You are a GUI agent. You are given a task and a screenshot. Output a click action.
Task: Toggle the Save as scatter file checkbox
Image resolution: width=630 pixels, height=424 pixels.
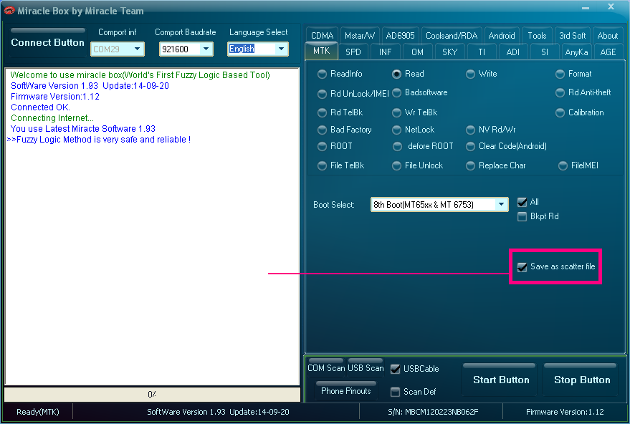522,267
